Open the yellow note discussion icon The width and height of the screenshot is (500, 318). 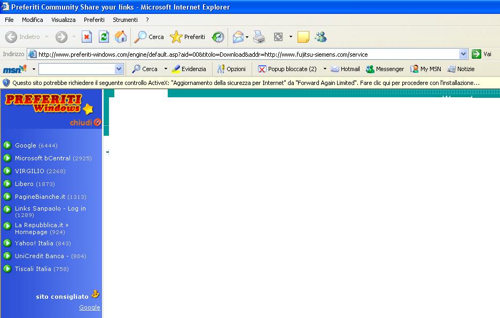[x=303, y=37]
